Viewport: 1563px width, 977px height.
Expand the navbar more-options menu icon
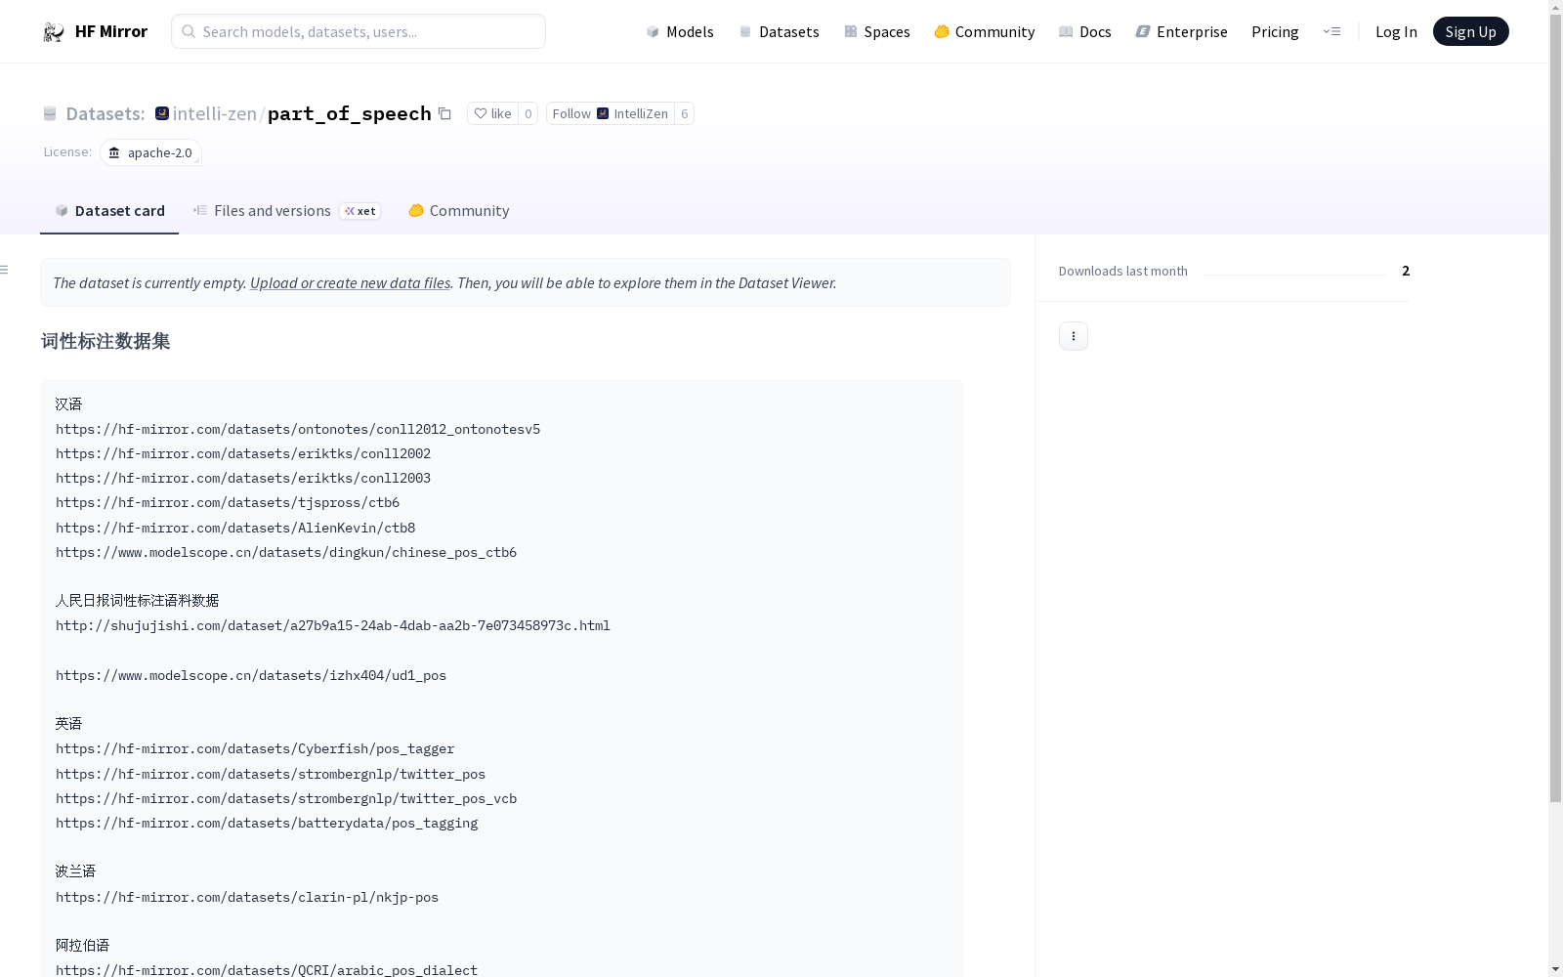click(1331, 31)
